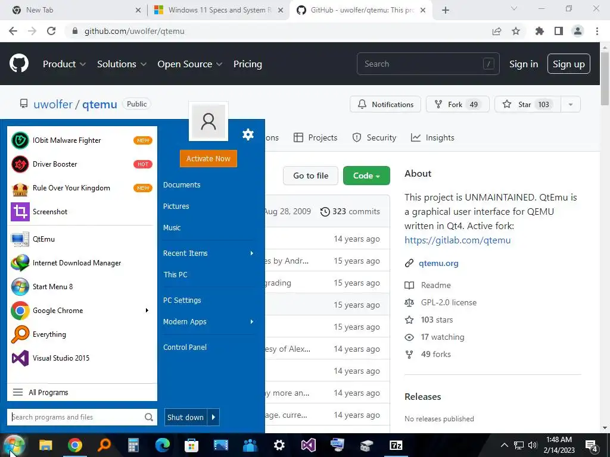610x457 pixels.
Task: Open star lists dropdown arrow
Action: point(571,105)
